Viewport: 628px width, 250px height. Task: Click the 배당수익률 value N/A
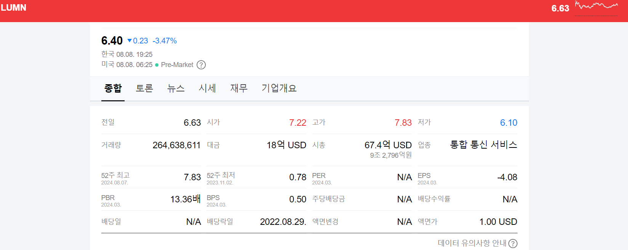coord(510,199)
